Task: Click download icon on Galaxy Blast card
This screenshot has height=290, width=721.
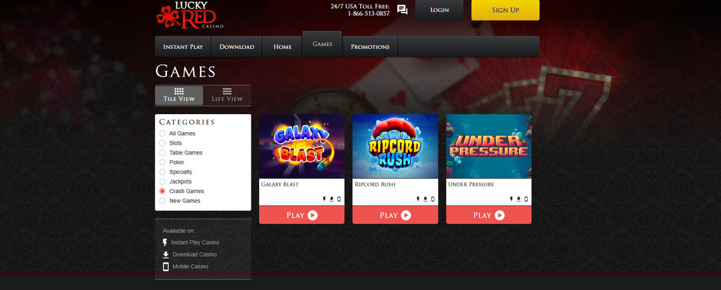Action: (331, 199)
